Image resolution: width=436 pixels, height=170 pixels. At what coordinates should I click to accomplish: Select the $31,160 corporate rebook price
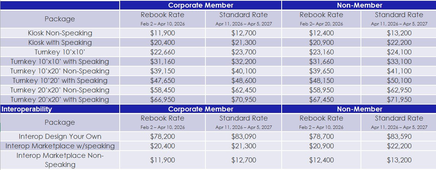tap(162, 62)
